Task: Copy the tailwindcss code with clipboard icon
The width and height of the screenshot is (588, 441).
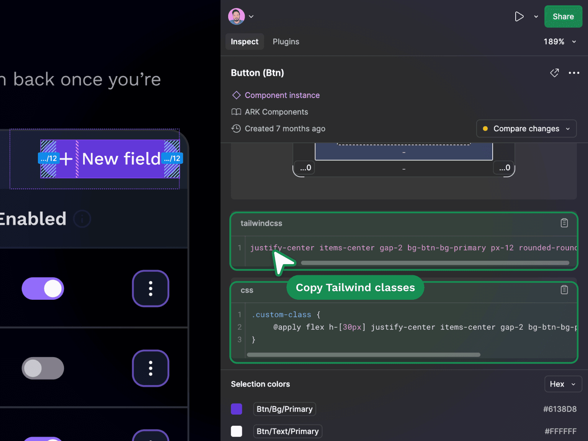Action: 564,223
